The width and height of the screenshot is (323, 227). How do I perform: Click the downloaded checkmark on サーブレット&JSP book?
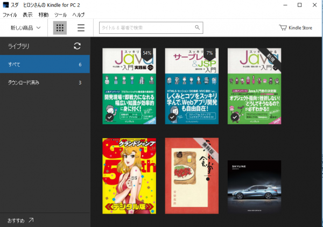[172, 117]
